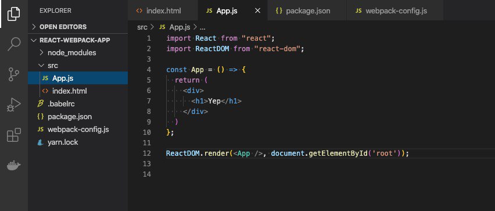The image size is (495, 211).
Task: Open package.json from the file tree
Action: click(78, 117)
